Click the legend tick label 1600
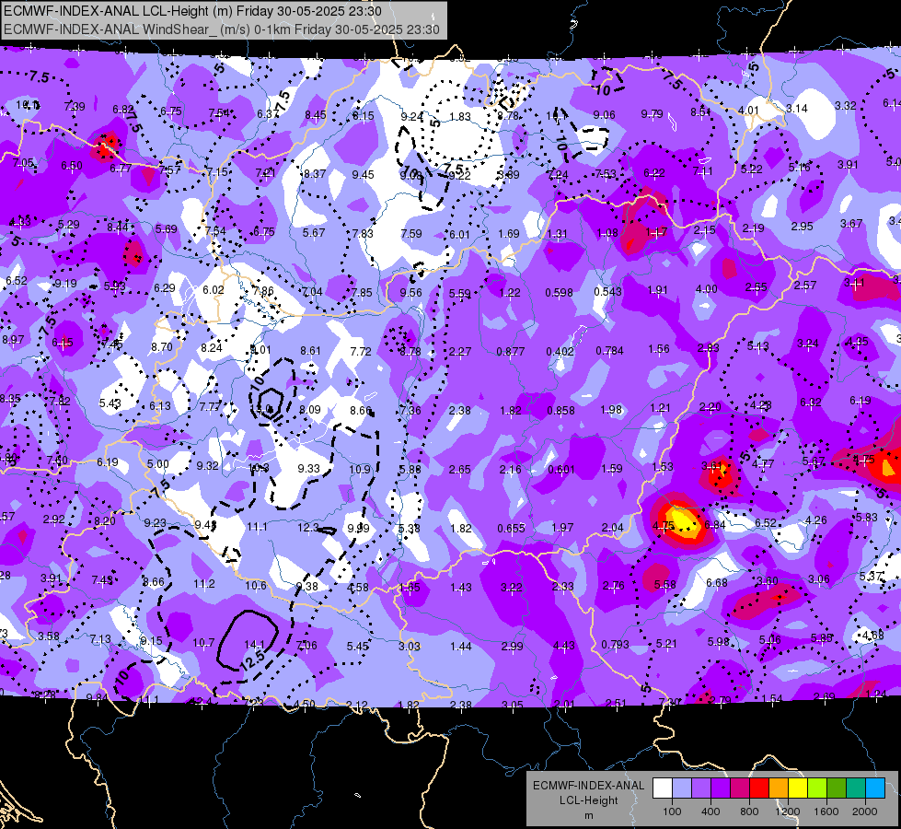Image resolution: width=901 pixels, height=829 pixels. [826, 811]
